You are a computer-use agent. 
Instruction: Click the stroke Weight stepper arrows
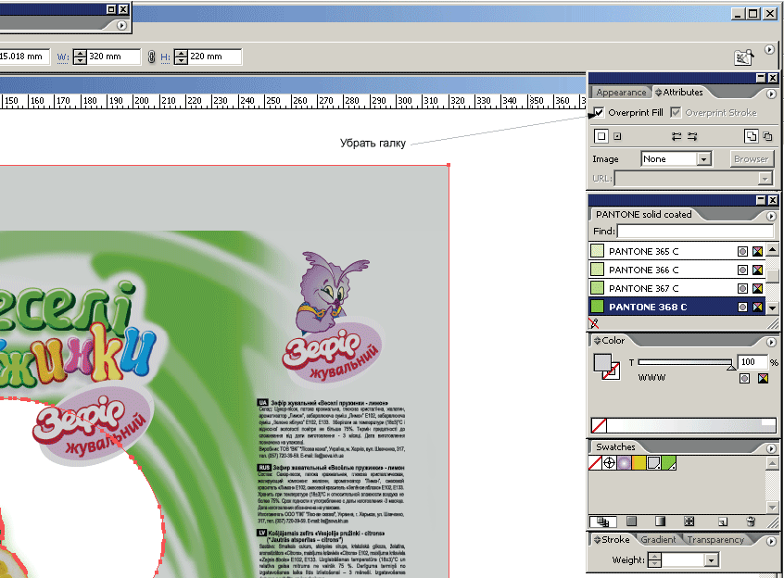[654, 560]
